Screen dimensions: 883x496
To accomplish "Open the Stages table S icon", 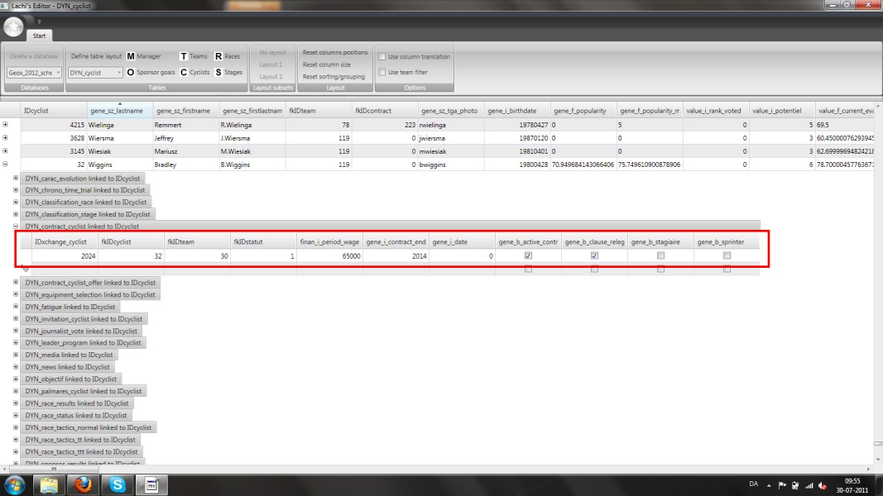I will coord(218,72).
